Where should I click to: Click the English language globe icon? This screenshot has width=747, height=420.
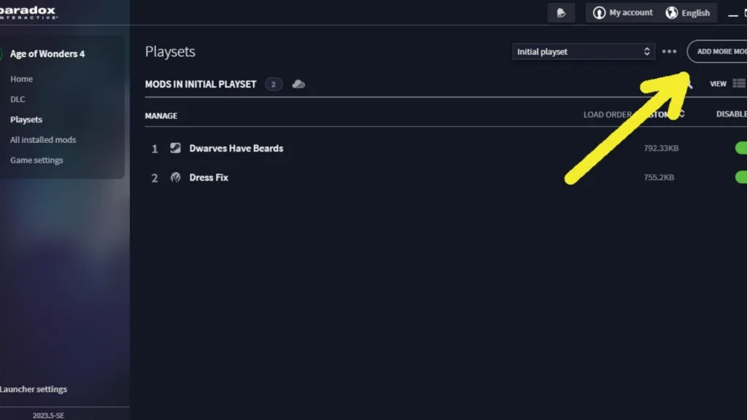(x=672, y=13)
